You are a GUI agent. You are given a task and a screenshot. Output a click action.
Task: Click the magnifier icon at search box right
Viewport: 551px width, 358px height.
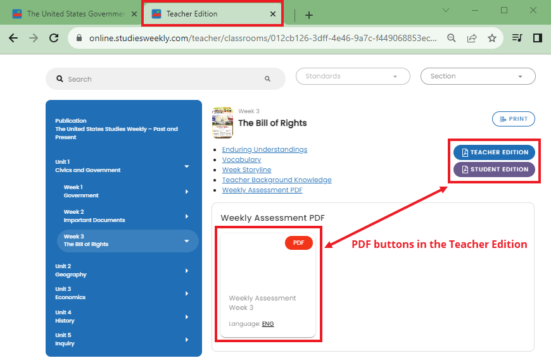pos(267,79)
